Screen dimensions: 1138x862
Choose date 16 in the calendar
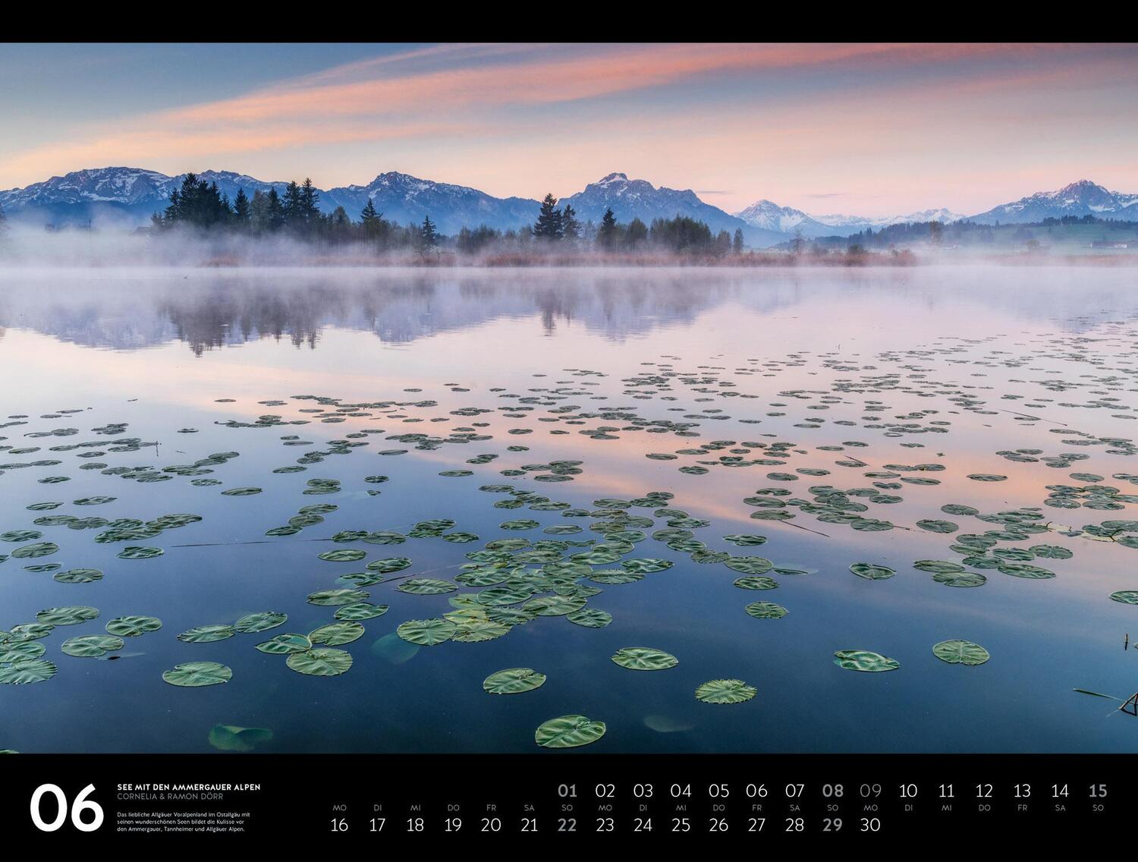(x=339, y=825)
